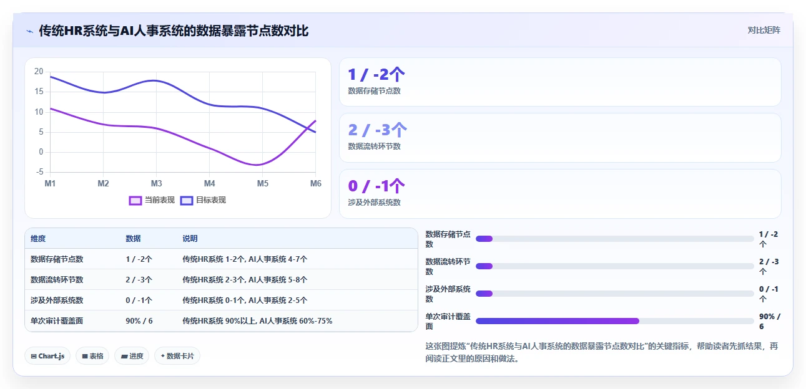Select the 1 / -2个 data card value
The image size is (806, 389).
pyautogui.click(x=376, y=75)
